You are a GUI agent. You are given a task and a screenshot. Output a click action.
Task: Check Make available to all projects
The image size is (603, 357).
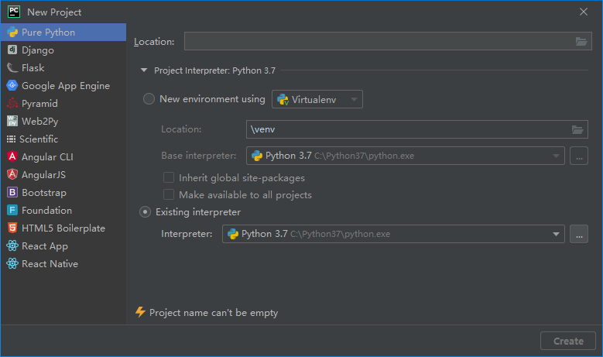(169, 195)
